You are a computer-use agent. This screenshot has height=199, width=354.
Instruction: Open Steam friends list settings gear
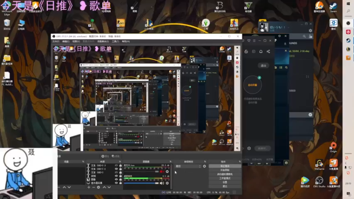[311, 31]
